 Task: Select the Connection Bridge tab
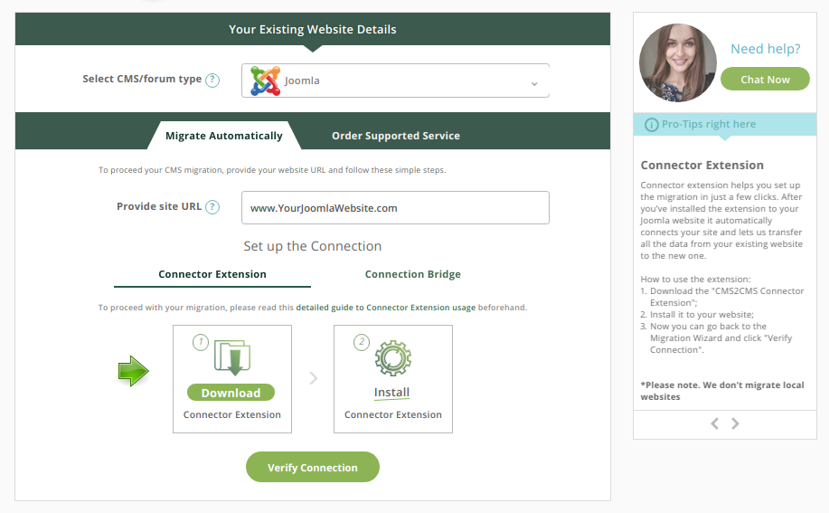413,274
